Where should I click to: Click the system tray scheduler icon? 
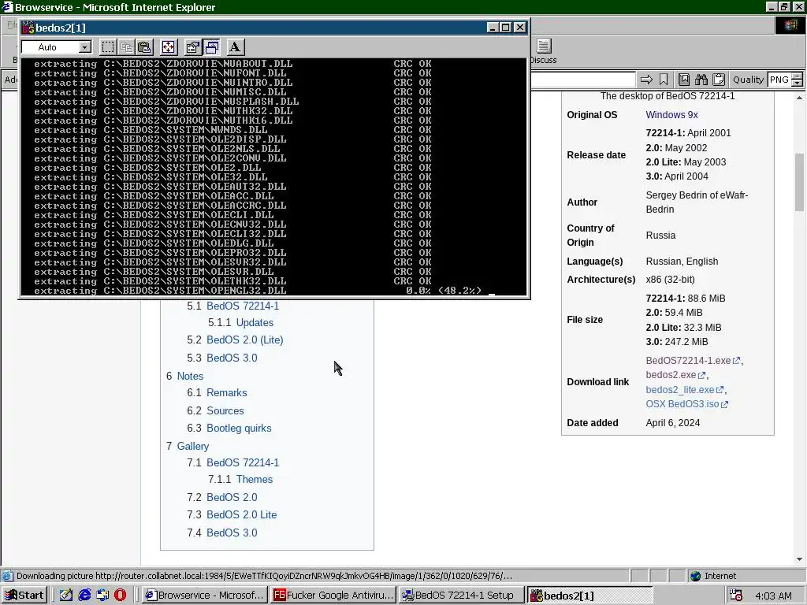click(736, 596)
